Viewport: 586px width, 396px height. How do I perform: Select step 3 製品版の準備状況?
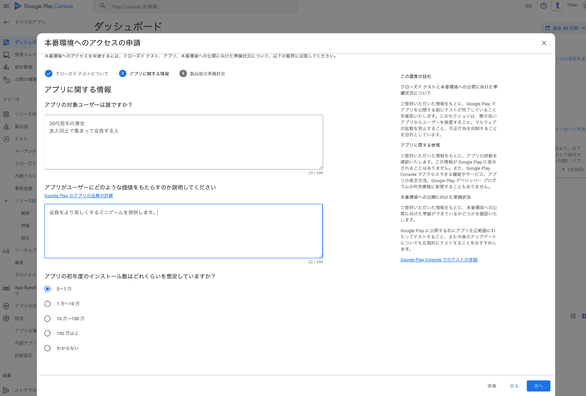pyautogui.click(x=202, y=74)
